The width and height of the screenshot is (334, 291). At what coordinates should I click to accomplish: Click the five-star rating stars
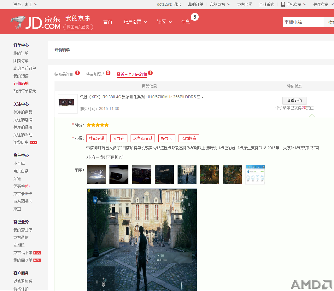97,125
